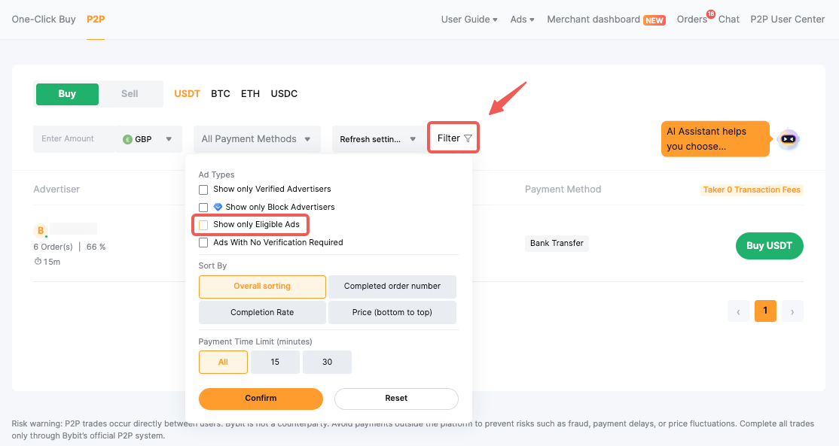This screenshot has width=839, height=446.
Task: Open the All Payment Methods dropdown
Action: 257,139
